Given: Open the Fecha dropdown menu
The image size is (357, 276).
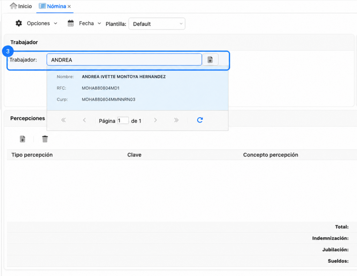Looking at the screenshot, I should (x=99, y=23).
